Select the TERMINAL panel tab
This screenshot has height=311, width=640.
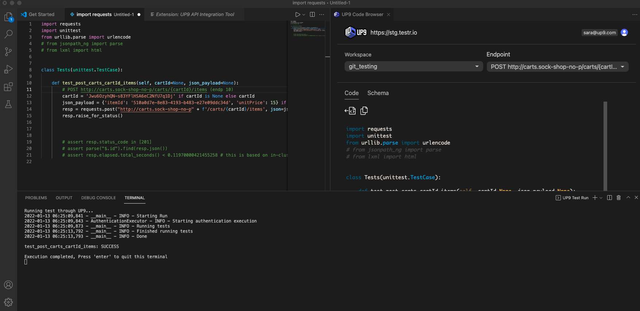tap(135, 198)
